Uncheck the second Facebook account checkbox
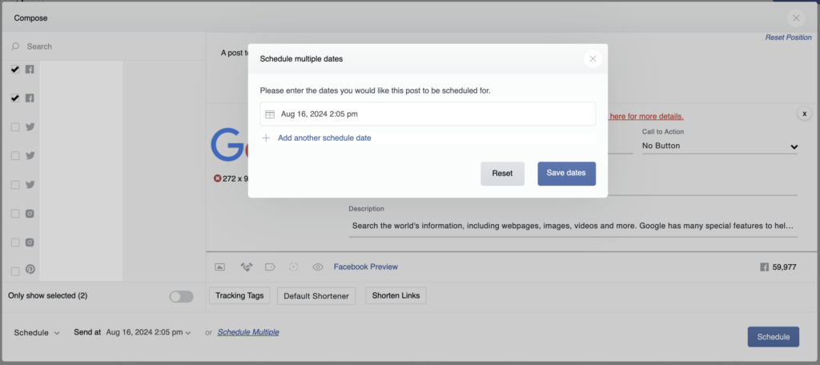The image size is (820, 365). [x=15, y=98]
